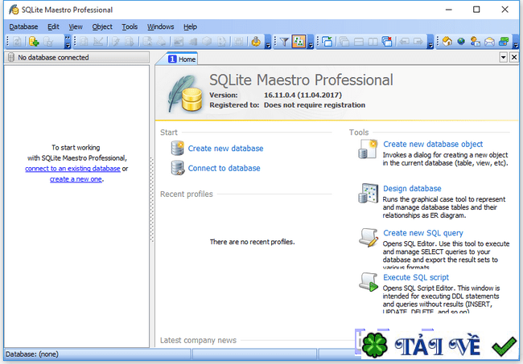Click the open envelope email icon
The width and height of the screenshot is (523, 364).
click(489, 42)
